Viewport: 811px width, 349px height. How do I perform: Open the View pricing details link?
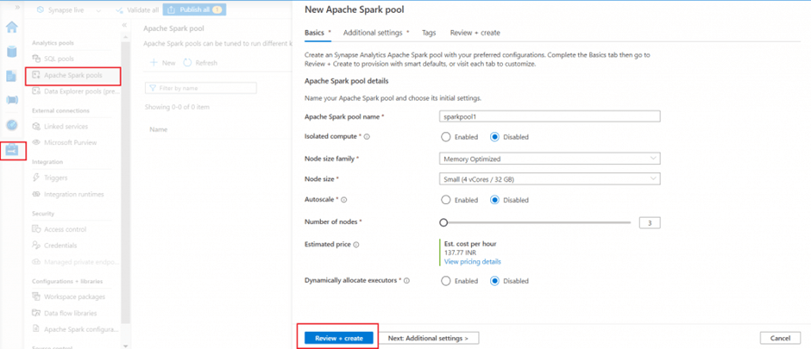coord(472,261)
